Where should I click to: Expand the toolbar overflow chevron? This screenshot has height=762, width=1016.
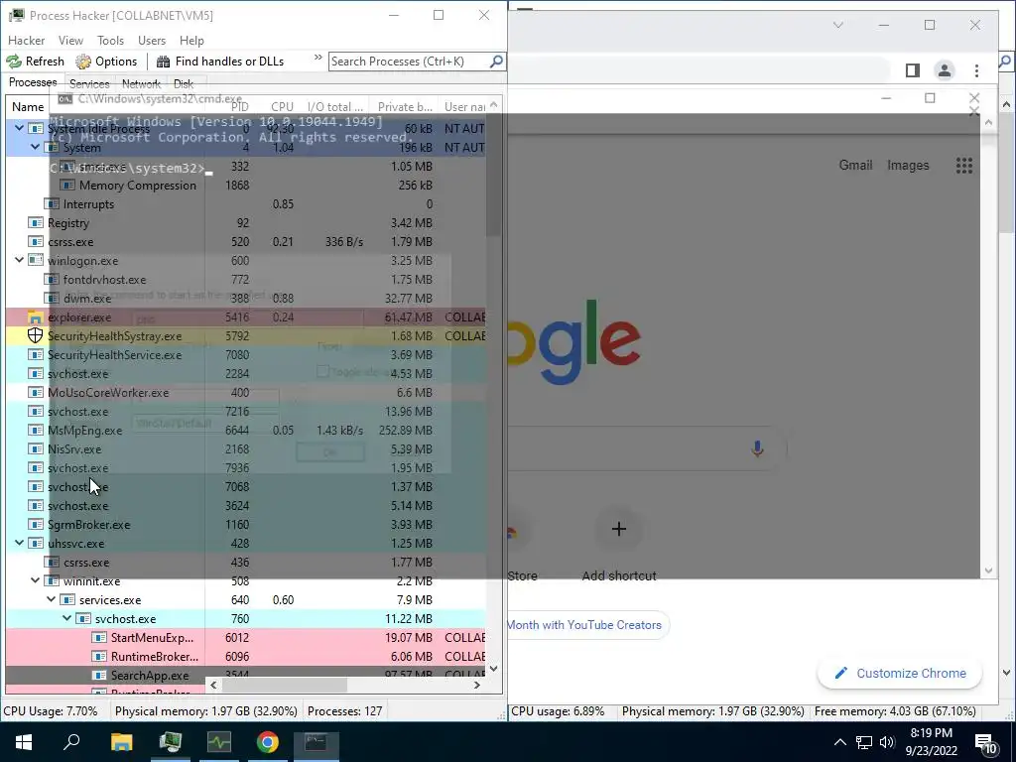coord(317,58)
